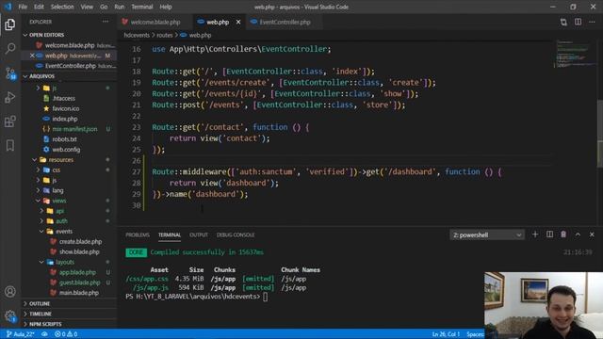Open the Bookmarks view icon
The width and height of the screenshot is (603, 339).
click(10, 145)
